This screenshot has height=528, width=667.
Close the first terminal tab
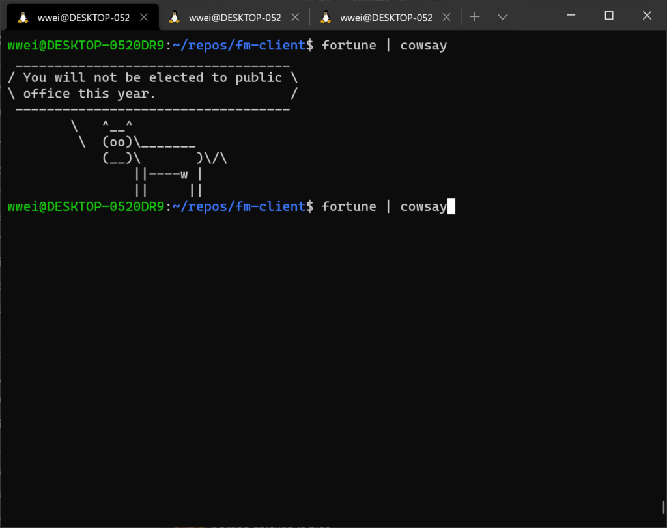[x=144, y=17]
